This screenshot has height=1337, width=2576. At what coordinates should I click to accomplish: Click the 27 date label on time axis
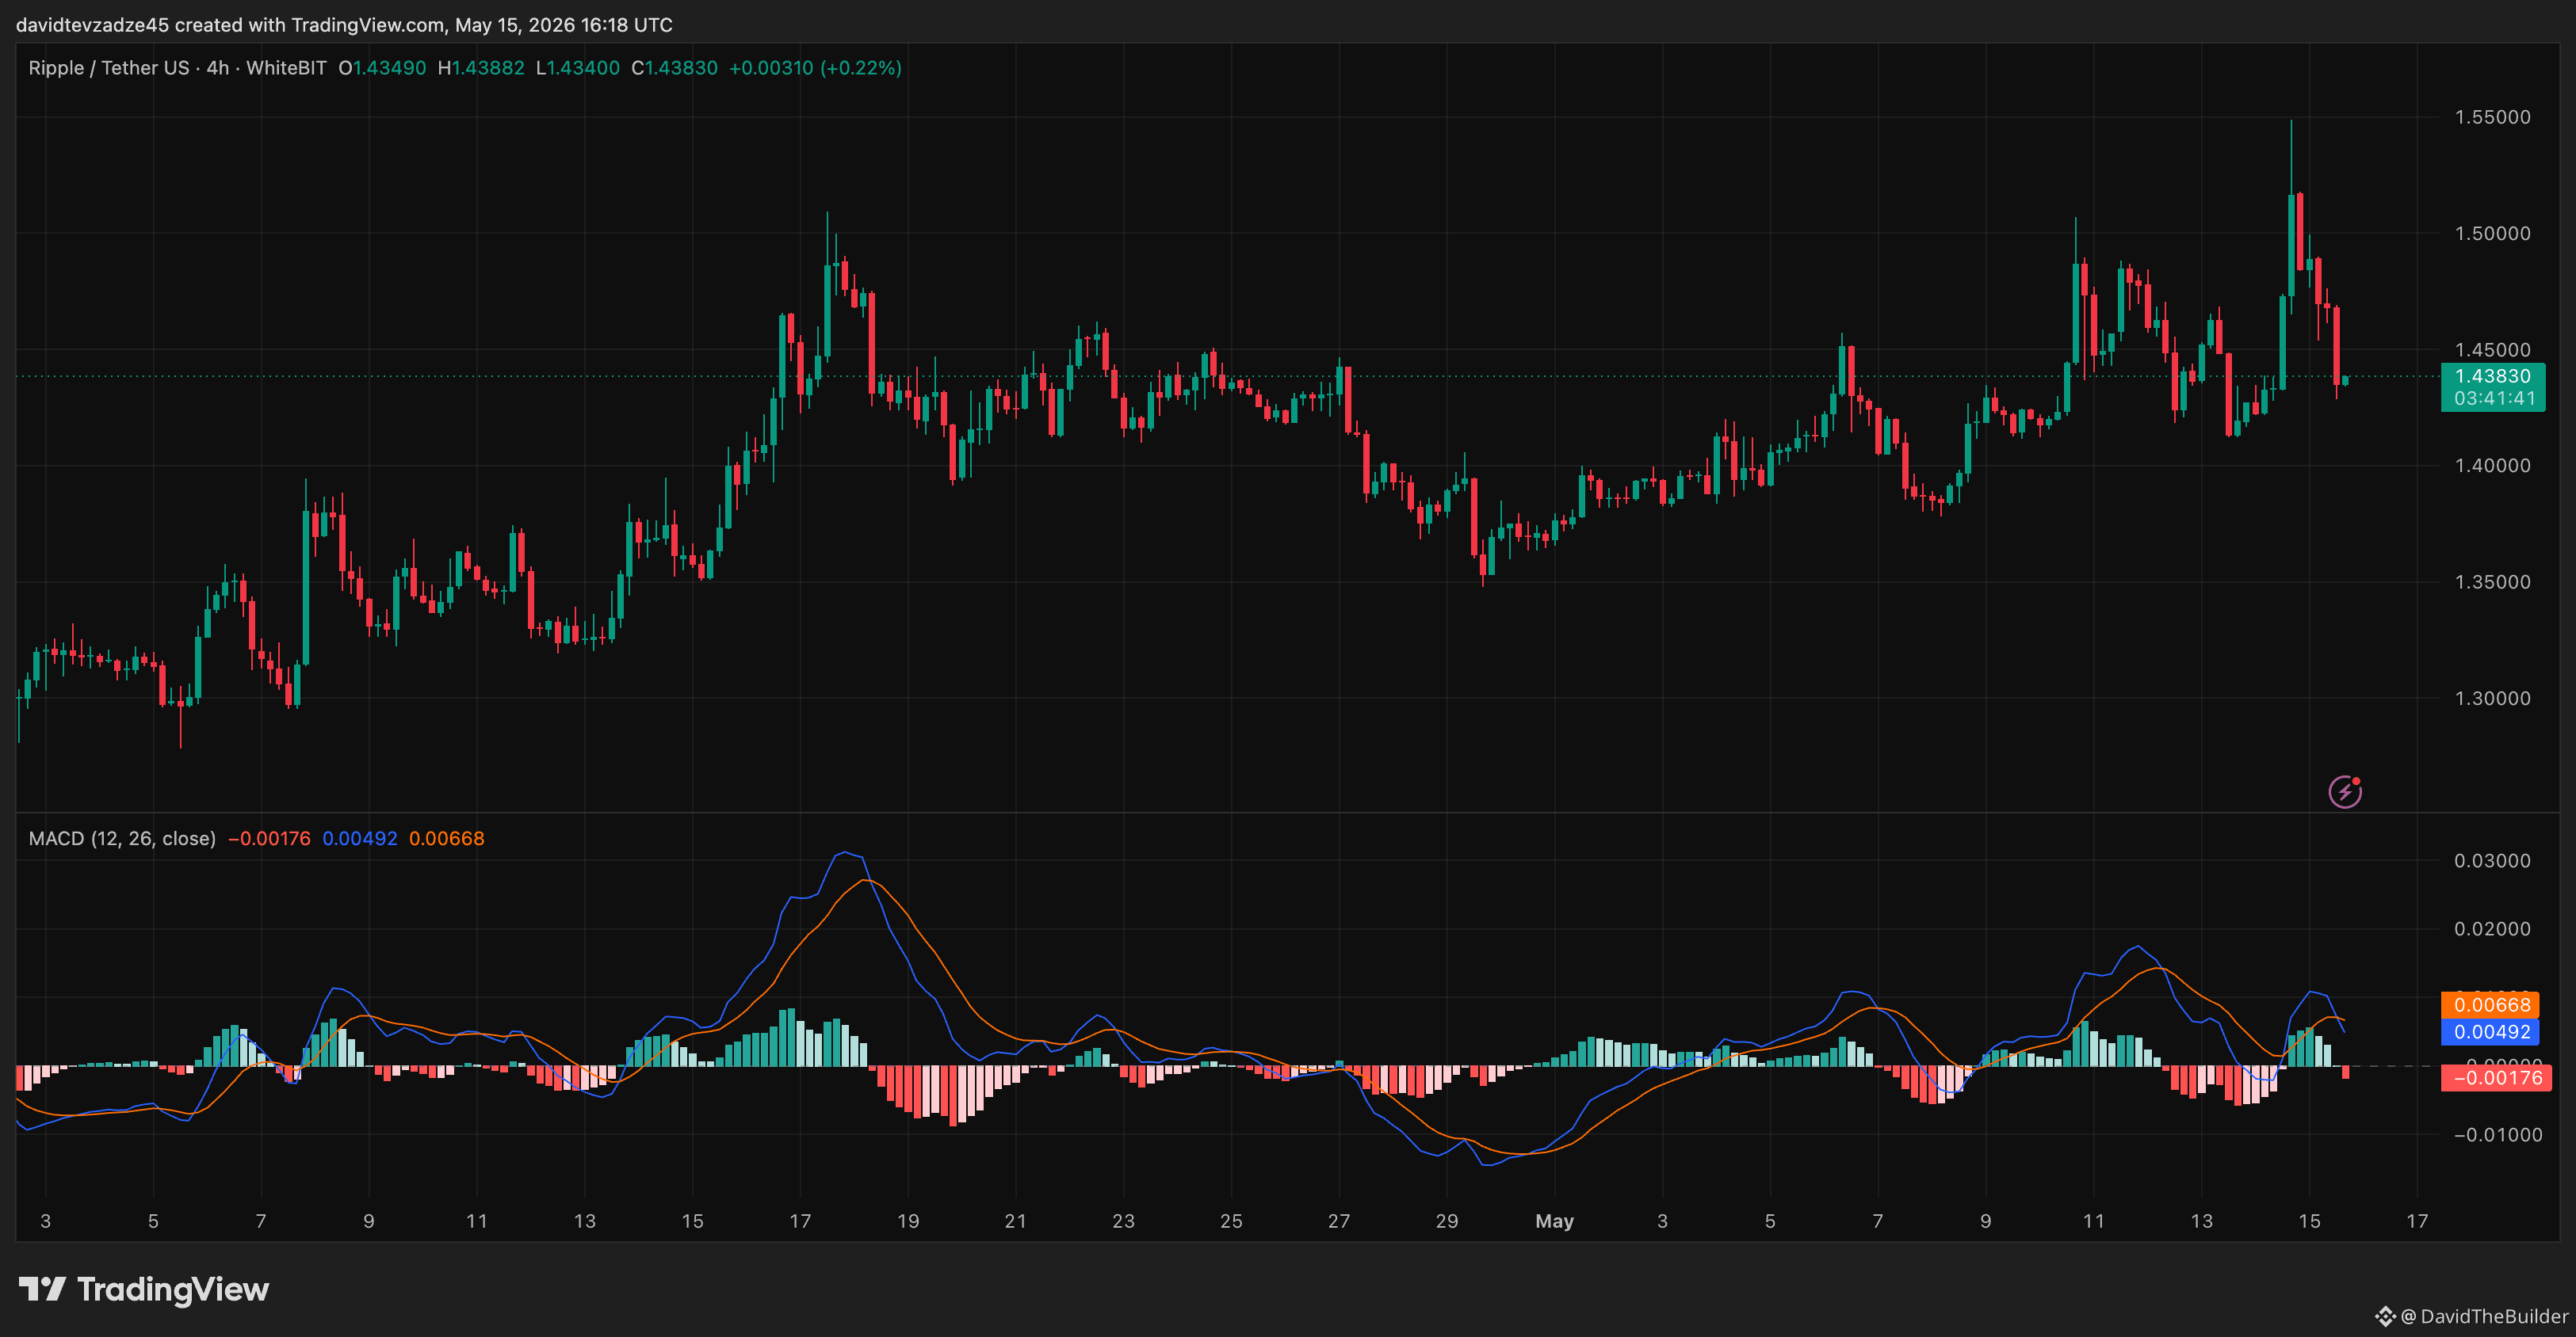1339,1221
